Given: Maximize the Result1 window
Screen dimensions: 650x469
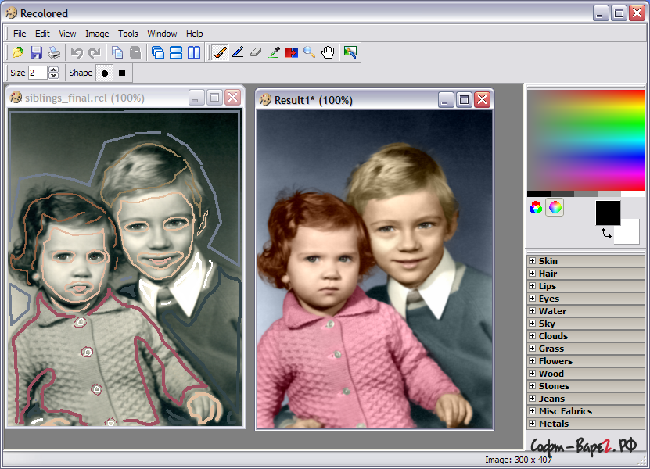Looking at the screenshot, I should pos(464,99).
